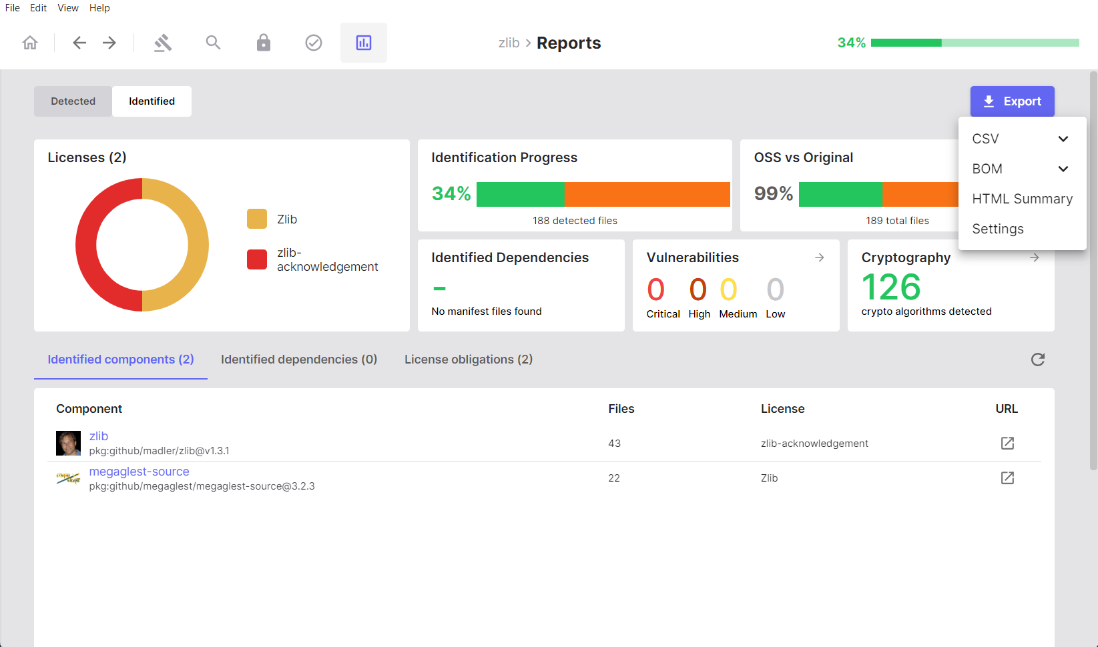Click the megaglest-source file count 22
Viewport: 1098px width, 647px height.
(x=614, y=478)
